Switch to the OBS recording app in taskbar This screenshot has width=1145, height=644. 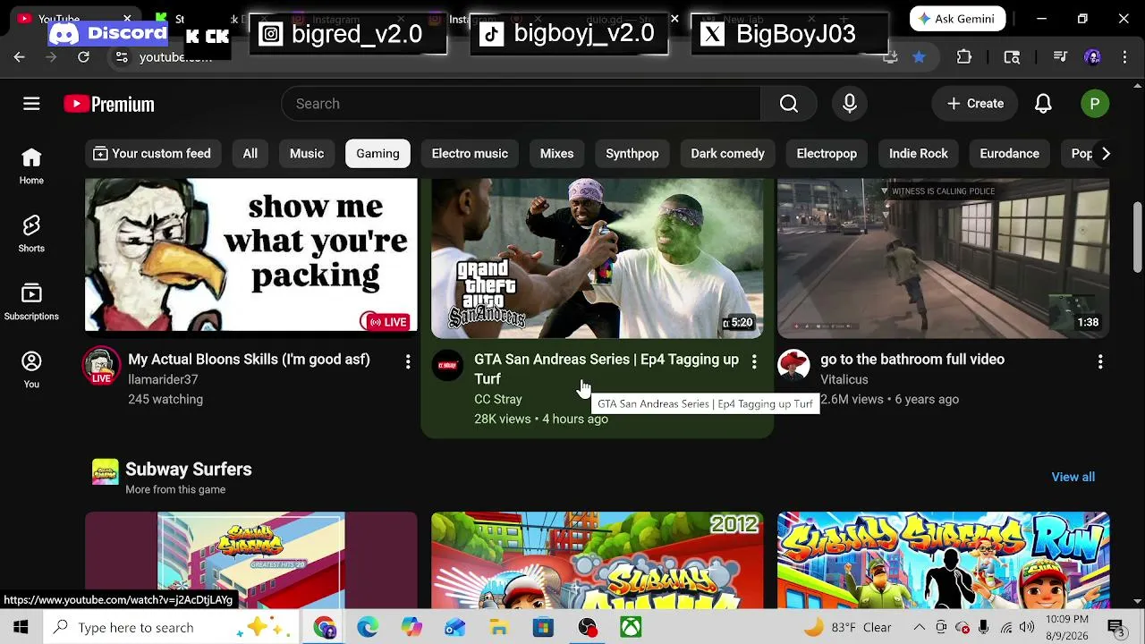pyautogui.click(x=587, y=627)
